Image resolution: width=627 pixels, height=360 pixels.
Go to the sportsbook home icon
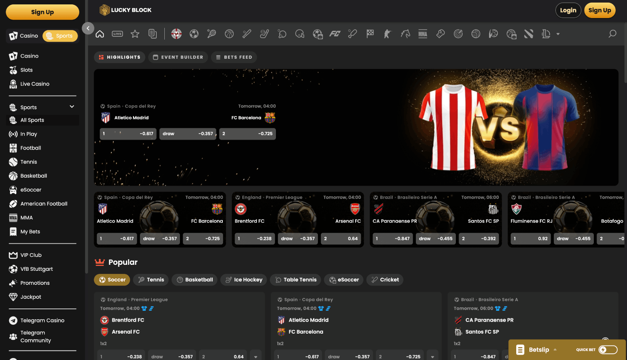[x=100, y=34]
